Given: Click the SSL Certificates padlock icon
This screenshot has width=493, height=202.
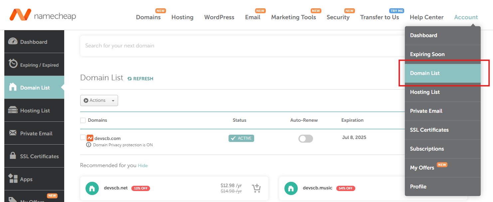Looking at the screenshot, I should click(13, 156).
